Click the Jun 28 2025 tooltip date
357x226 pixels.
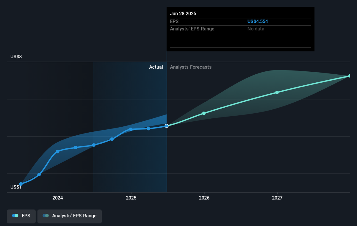click(183, 14)
